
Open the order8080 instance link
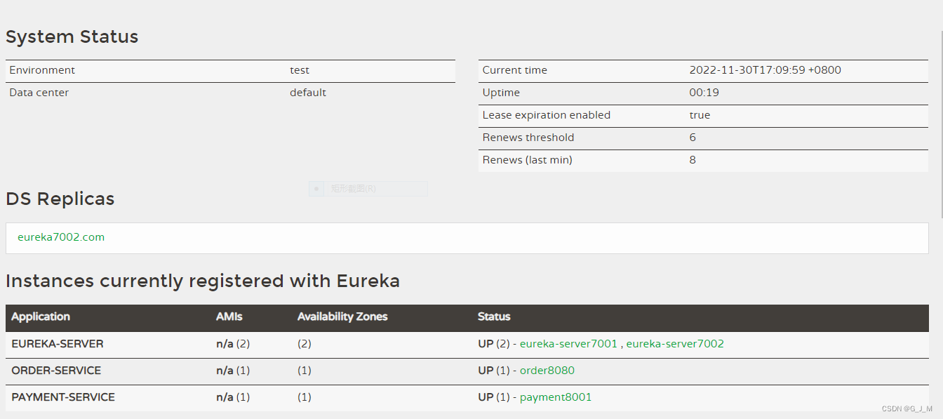coord(547,371)
